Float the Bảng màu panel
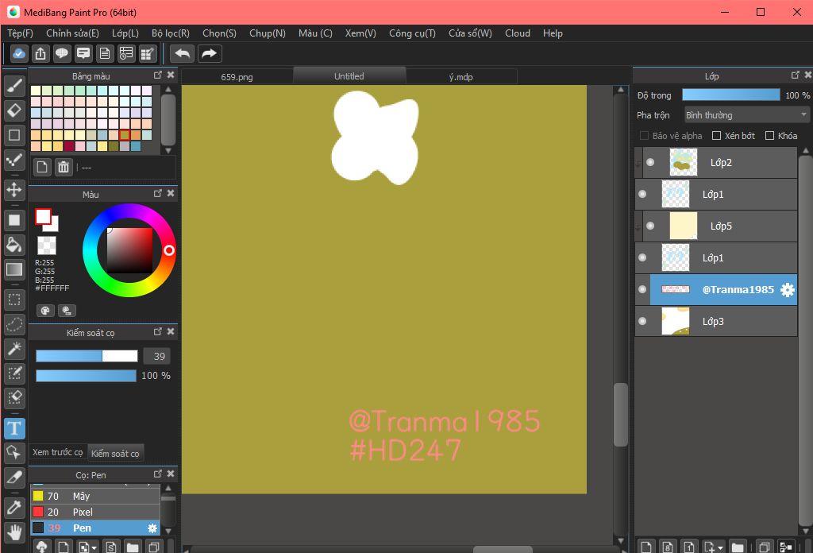This screenshot has width=813, height=553. (x=158, y=75)
